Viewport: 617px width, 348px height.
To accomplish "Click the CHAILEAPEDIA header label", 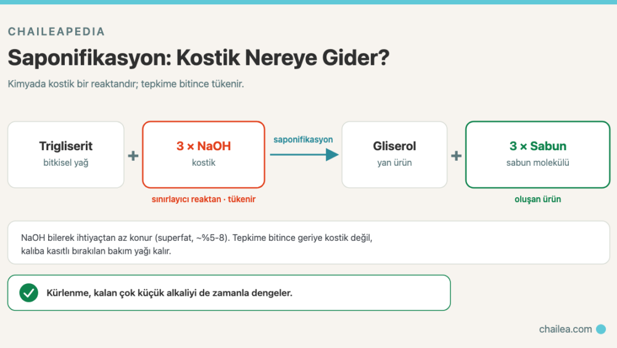I will coord(56,31).
